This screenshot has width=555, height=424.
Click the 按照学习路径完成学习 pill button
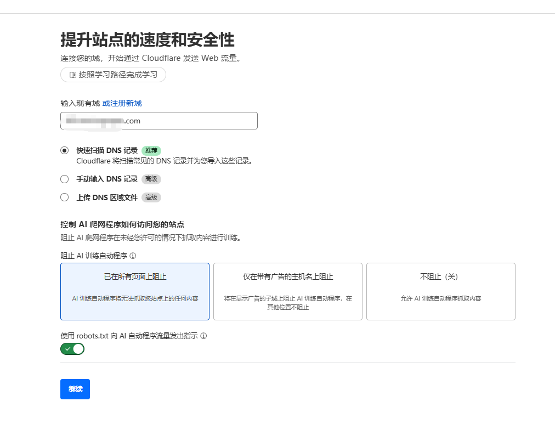(x=112, y=75)
